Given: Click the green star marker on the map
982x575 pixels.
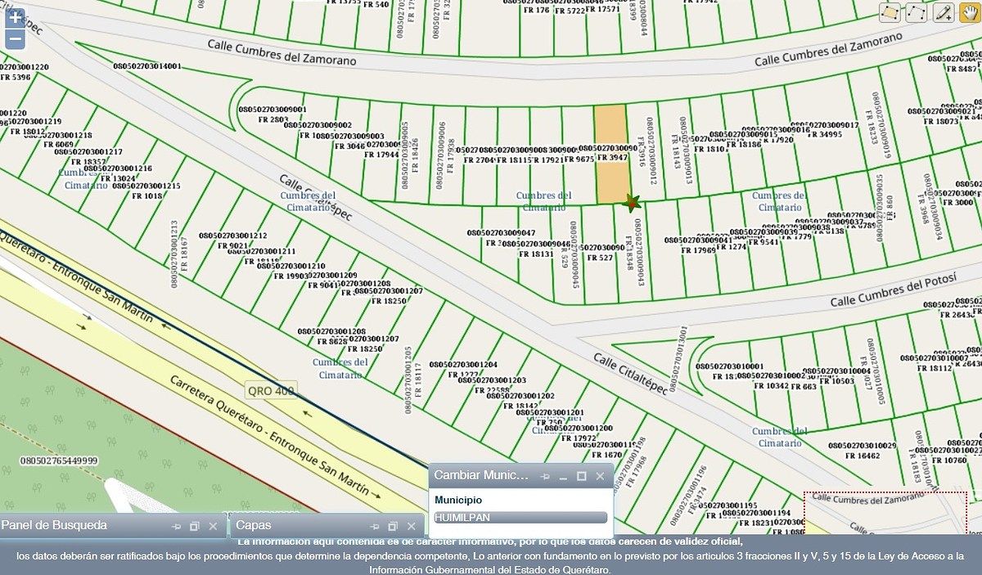Looking at the screenshot, I should click(x=631, y=203).
